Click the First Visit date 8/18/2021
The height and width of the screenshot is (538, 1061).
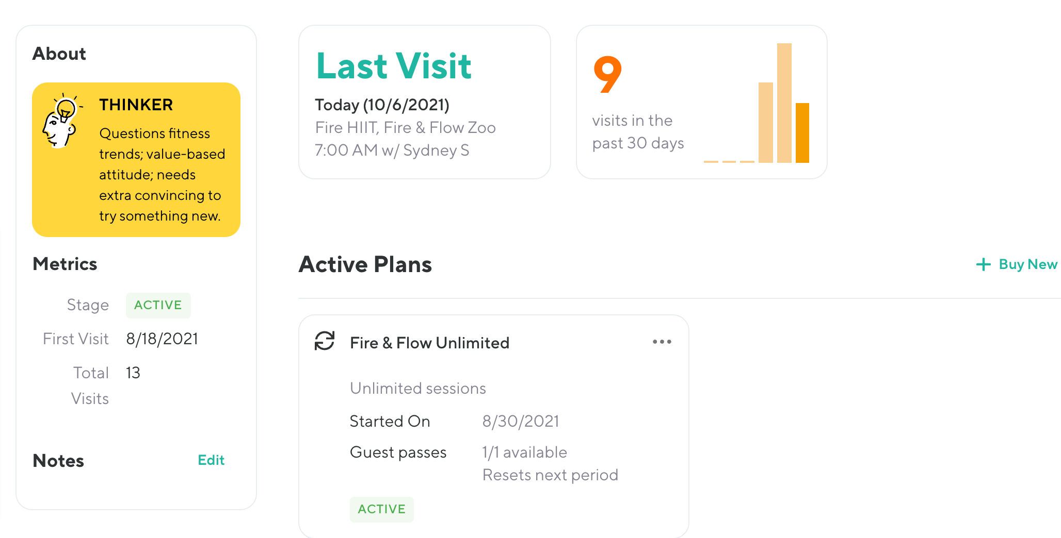pos(162,339)
